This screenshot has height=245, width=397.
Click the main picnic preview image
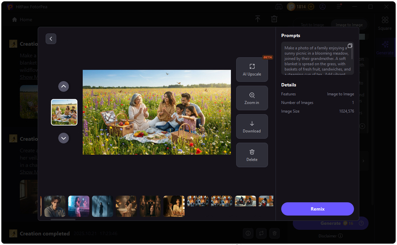pos(157,112)
